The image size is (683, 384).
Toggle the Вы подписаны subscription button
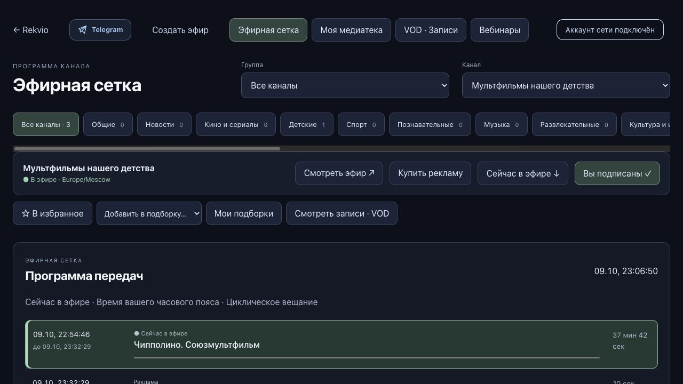coord(617,173)
